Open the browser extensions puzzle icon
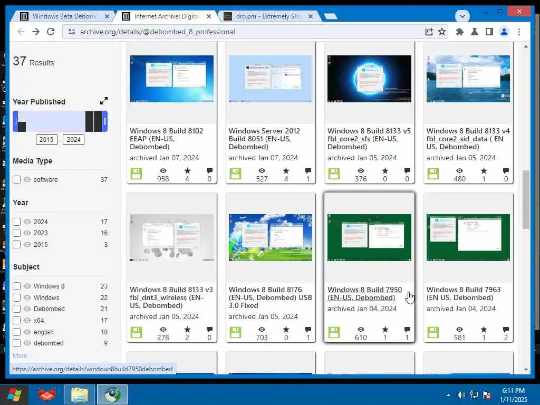540x405 pixels. click(x=459, y=32)
